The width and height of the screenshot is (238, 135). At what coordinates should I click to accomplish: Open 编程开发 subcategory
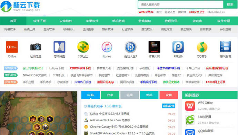coord(167,29)
